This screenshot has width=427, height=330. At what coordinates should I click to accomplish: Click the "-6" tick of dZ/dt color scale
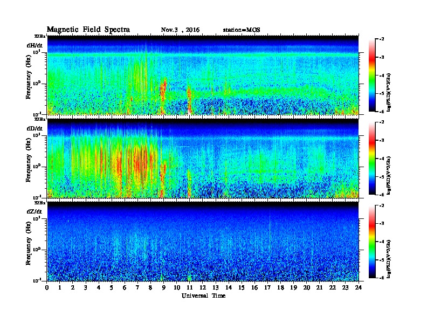(382, 278)
